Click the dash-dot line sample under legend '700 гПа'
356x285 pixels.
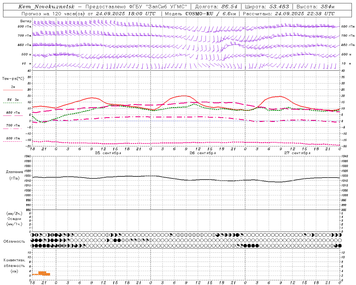pos(12,129)
